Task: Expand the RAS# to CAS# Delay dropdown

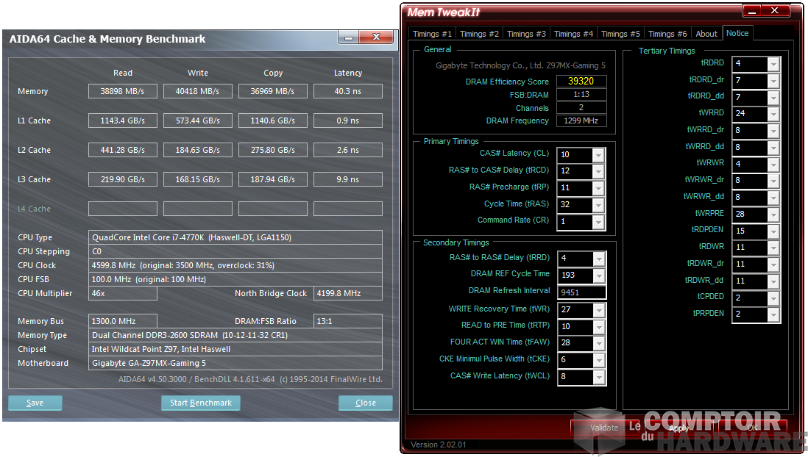Action: (598, 171)
